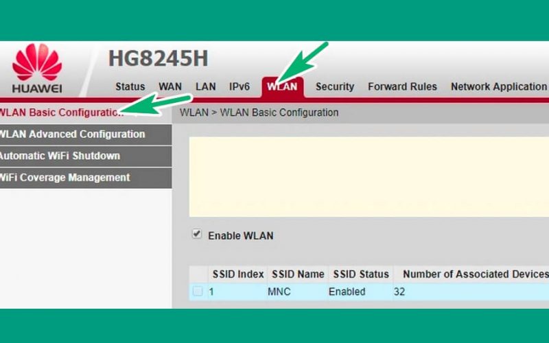The width and height of the screenshot is (549, 343).
Task: Open the Network Application tab
Action: 499,86
